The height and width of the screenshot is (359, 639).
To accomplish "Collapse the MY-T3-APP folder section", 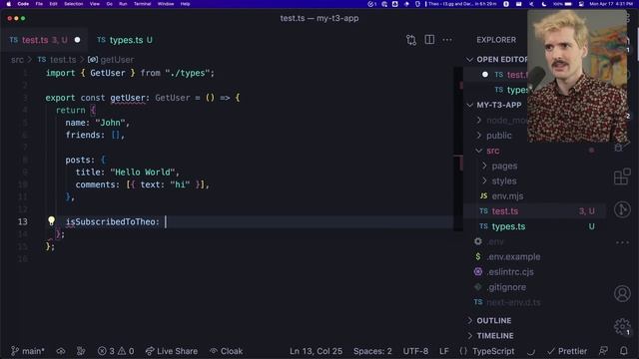I will click(469, 105).
